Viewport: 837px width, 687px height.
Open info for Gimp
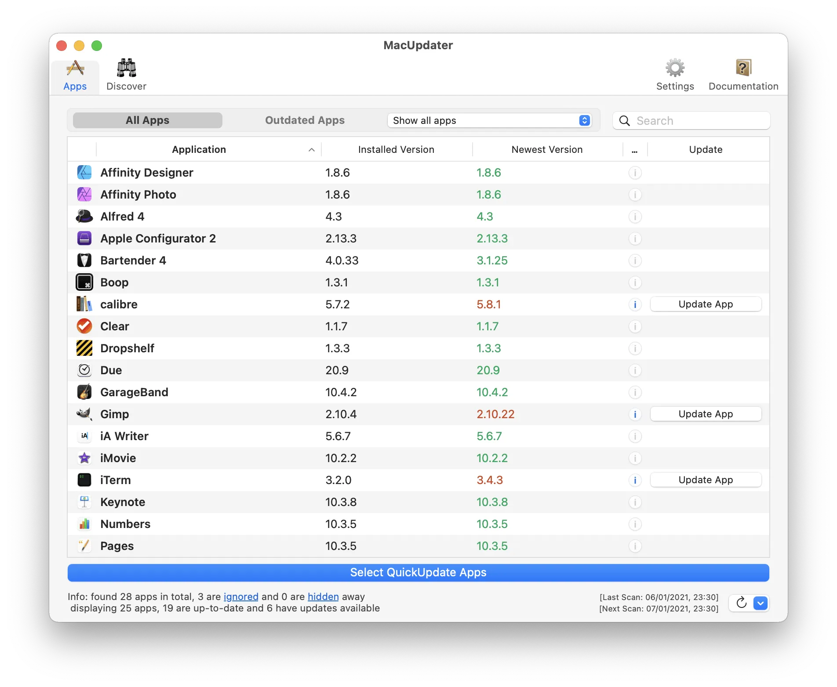[x=635, y=414]
